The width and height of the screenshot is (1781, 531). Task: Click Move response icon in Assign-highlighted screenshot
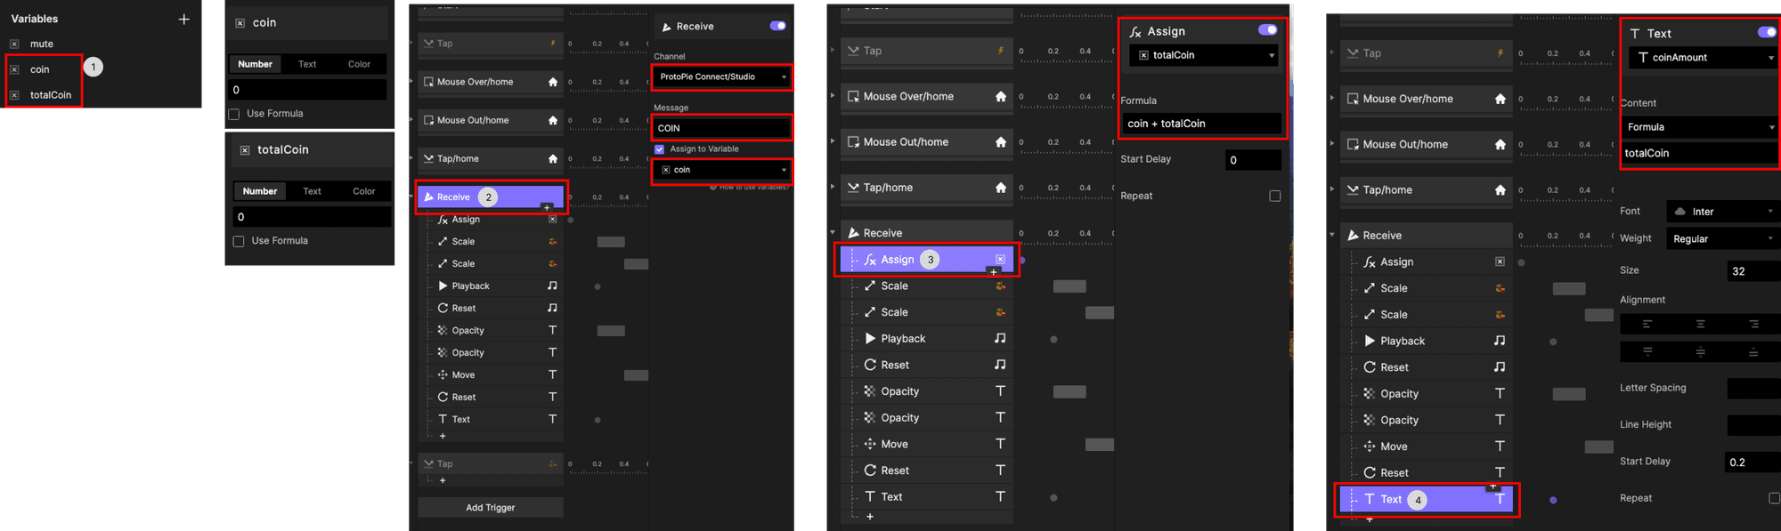pos(870,444)
